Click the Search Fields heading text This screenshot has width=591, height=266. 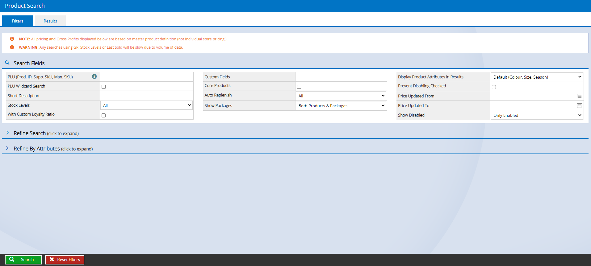click(29, 63)
